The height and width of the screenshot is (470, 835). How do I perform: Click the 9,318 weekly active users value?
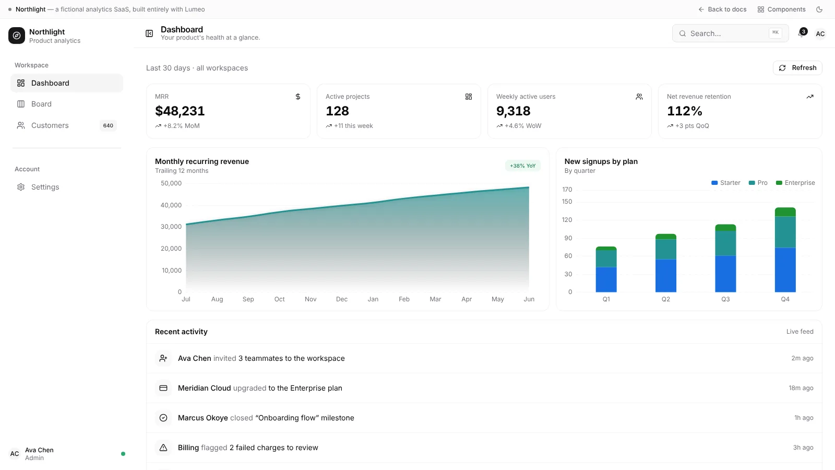click(514, 111)
